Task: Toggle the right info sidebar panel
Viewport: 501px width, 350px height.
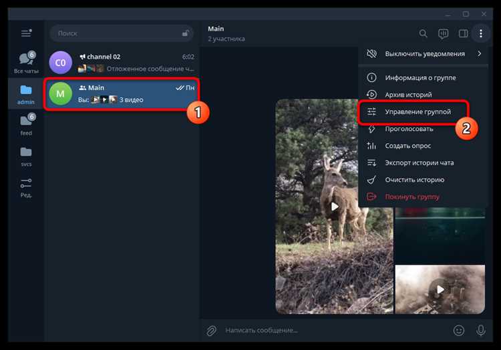Action: coord(464,33)
